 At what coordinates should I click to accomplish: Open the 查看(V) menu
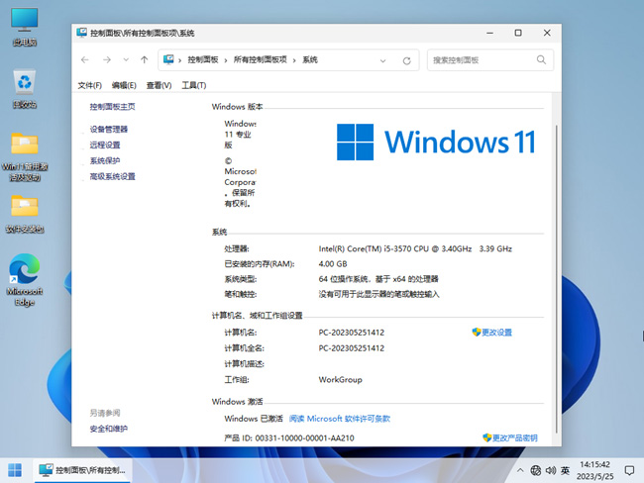coord(159,85)
